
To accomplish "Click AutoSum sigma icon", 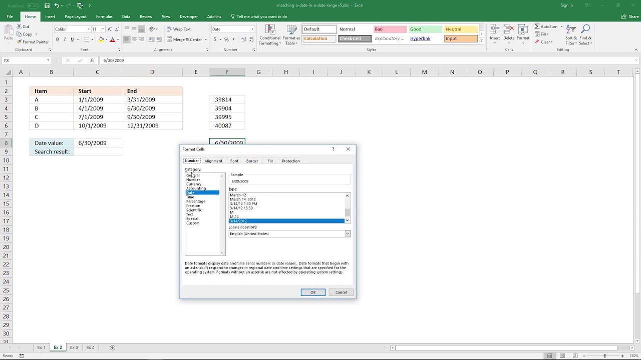I will (x=537, y=26).
